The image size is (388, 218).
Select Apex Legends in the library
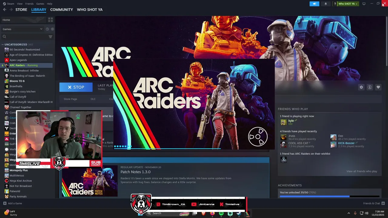pyautogui.click(x=18, y=60)
